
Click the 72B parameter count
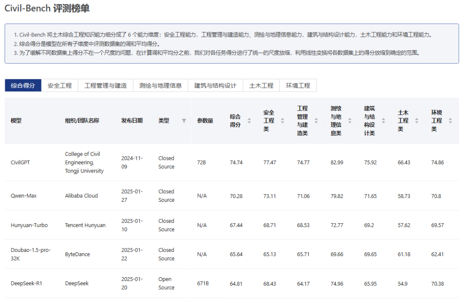pos(201,162)
